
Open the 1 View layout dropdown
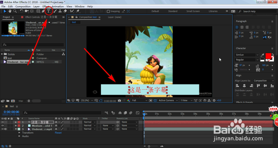point(186,100)
